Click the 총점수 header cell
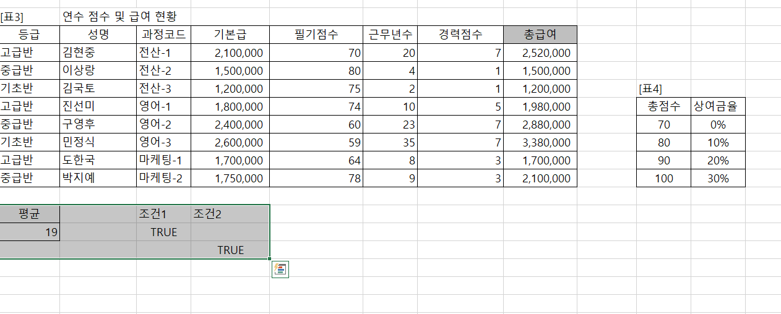The width and height of the screenshot is (781, 314). pos(663,107)
